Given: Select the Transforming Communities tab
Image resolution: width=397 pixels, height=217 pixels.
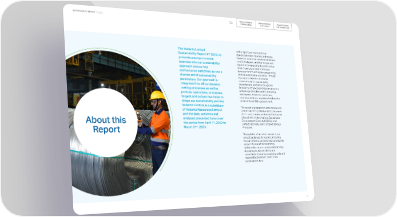Looking at the screenshot, I should click(246, 24).
